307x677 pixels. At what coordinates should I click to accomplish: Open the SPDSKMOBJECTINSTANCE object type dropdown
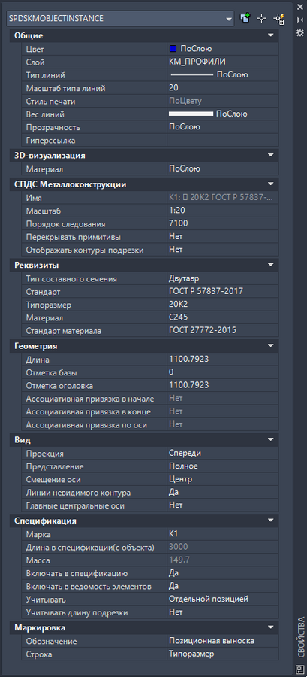point(121,19)
